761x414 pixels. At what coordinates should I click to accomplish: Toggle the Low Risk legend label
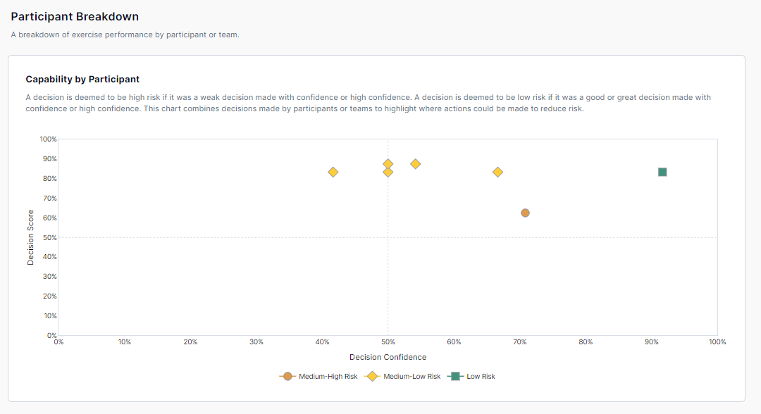click(481, 377)
